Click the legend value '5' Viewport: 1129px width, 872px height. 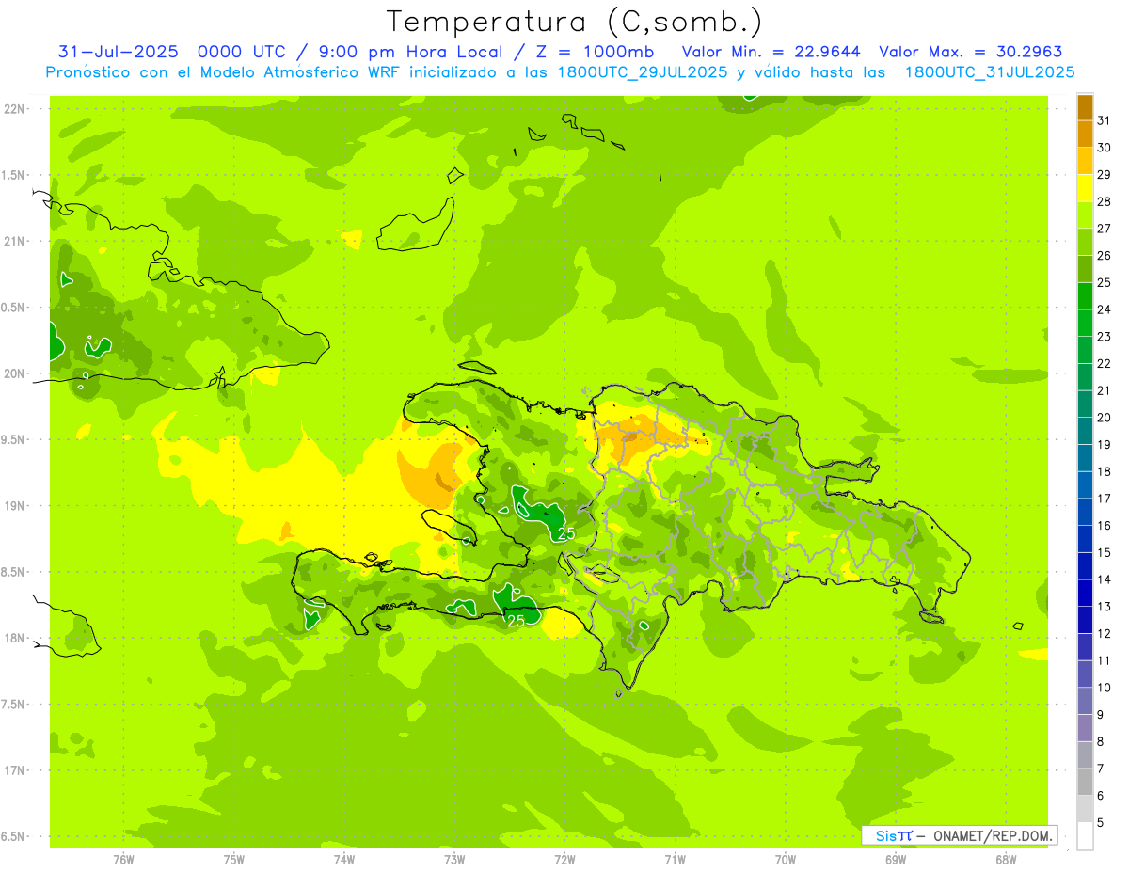(1102, 823)
